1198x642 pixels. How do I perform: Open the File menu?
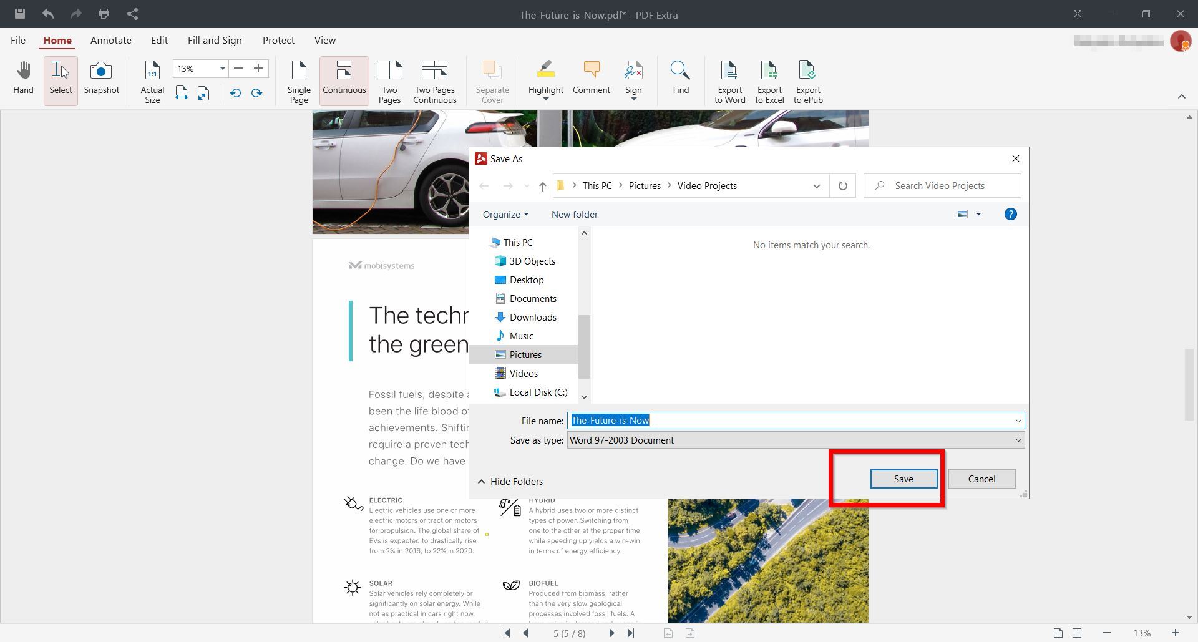click(x=18, y=41)
